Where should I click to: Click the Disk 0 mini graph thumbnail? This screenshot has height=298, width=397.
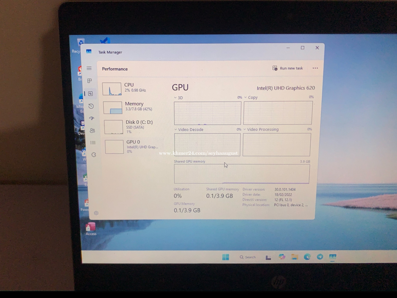pyautogui.click(x=114, y=127)
